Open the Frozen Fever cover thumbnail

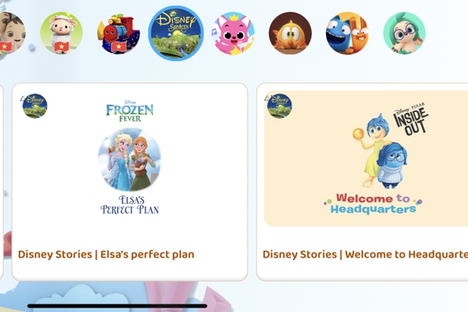129,158
